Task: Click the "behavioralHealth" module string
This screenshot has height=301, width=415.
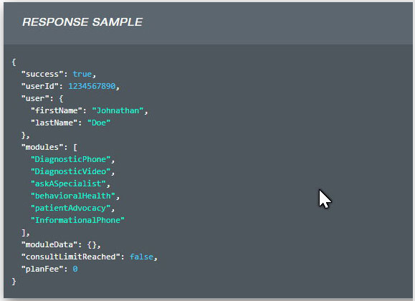Action: (73, 196)
